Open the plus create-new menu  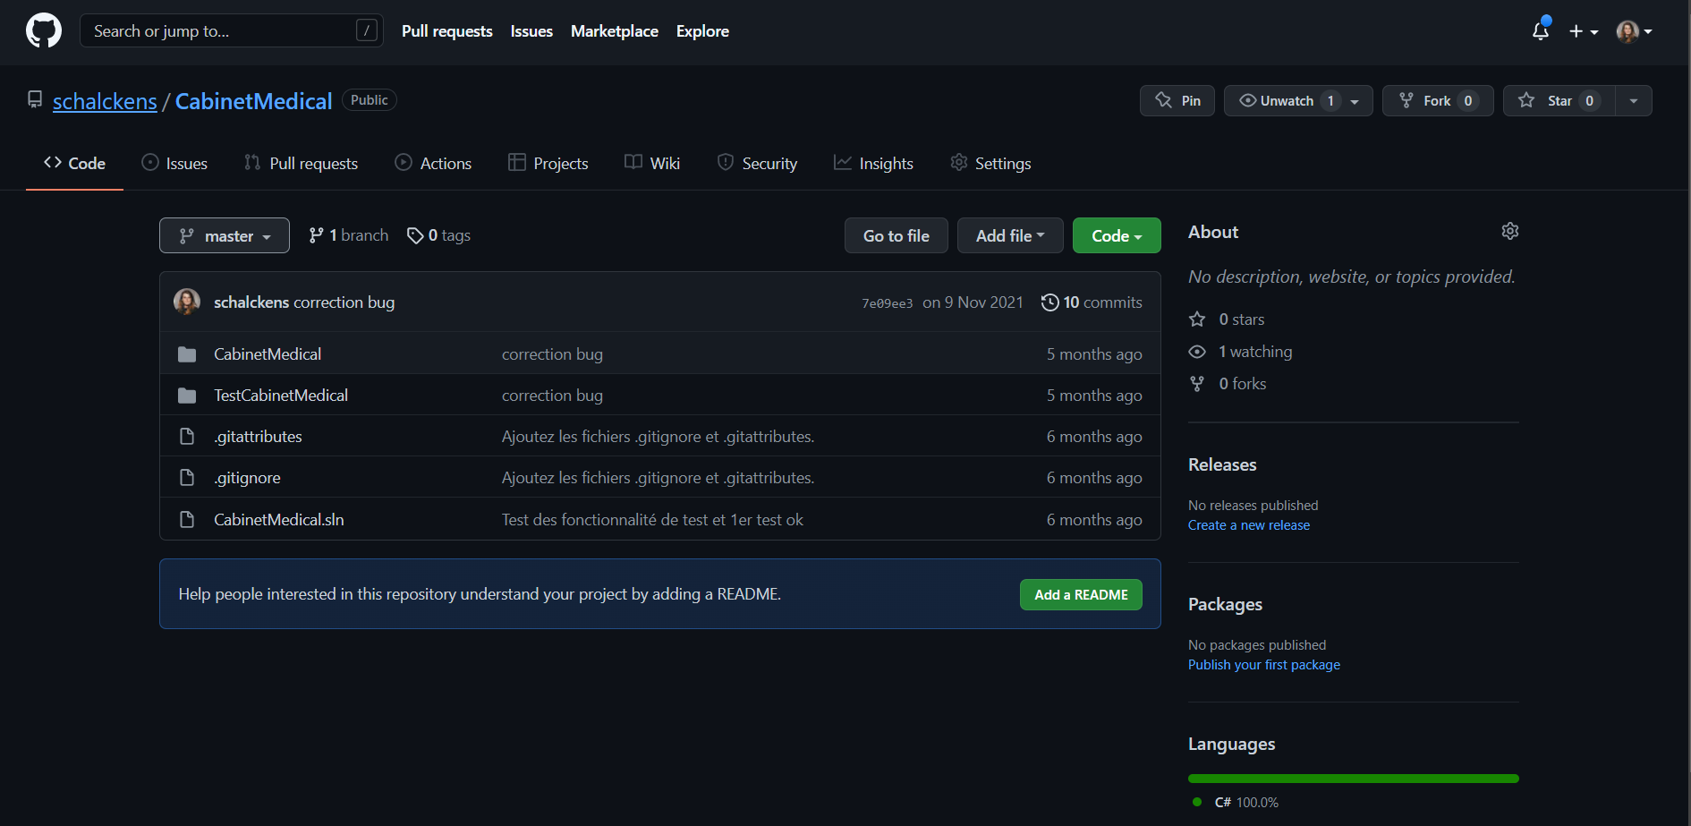[x=1583, y=31]
